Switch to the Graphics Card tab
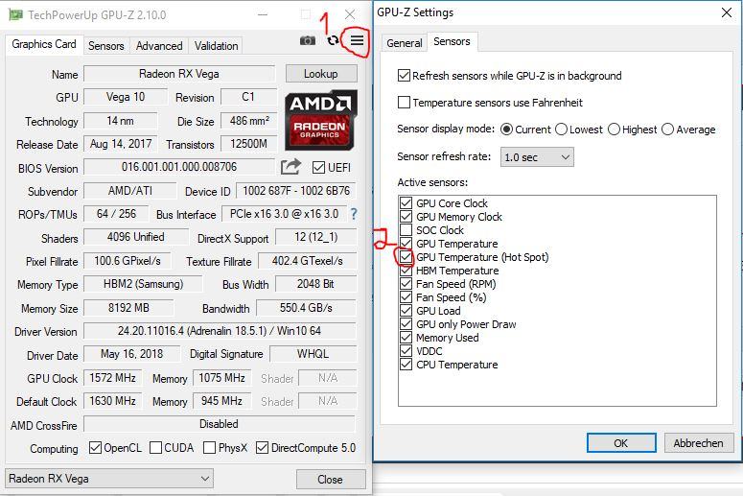The image size is (743, 496). (44, 44)
